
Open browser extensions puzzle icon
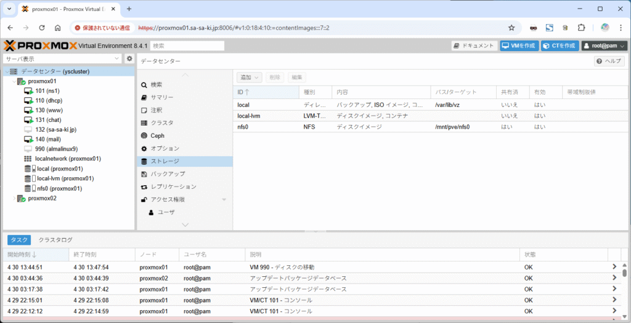click(580, 28)
